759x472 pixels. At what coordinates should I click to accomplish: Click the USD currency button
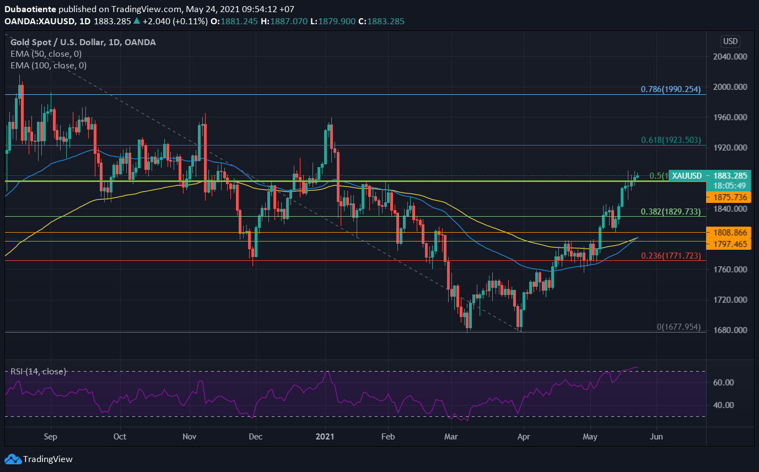tap(730, 41)
